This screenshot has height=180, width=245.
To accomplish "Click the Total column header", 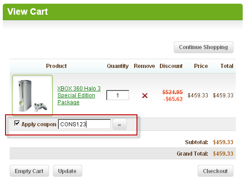I will pyautogui.click(x=227, y=66).
